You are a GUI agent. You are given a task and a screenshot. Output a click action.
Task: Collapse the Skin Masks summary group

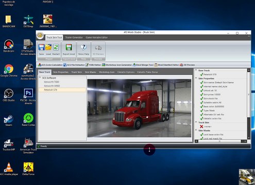click(196, 131)
